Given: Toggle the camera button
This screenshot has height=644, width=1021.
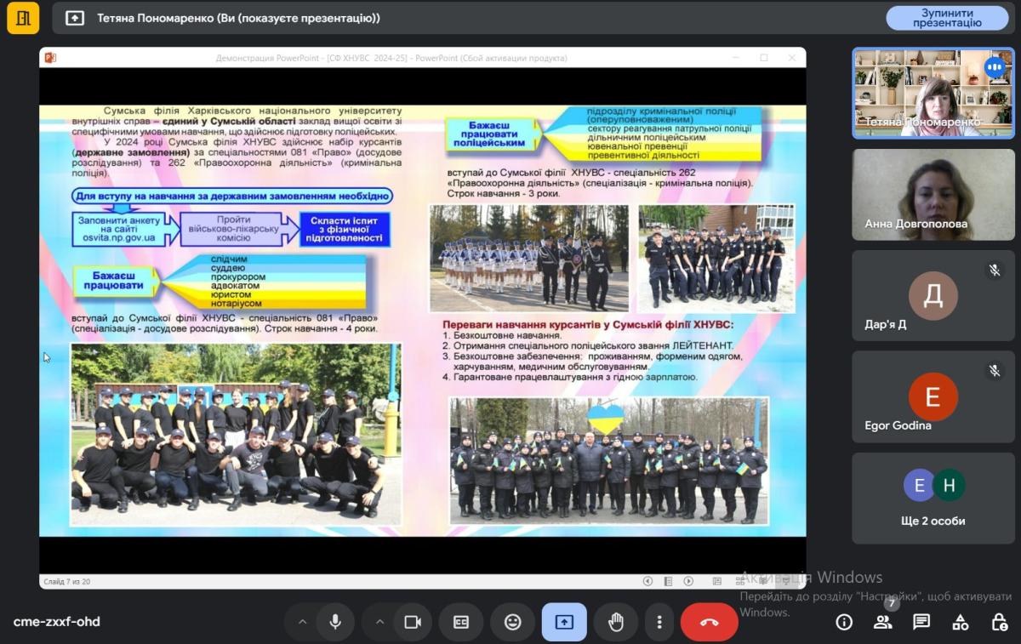Looking at the screenshot, I should click(413, 622).
